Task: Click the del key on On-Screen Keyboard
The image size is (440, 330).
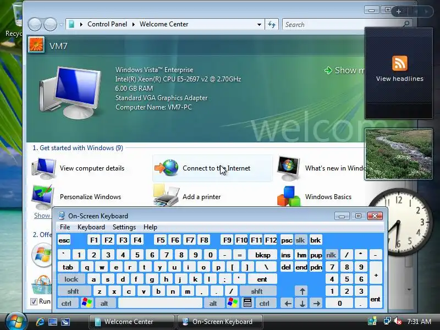Action: tap(286, 267)
